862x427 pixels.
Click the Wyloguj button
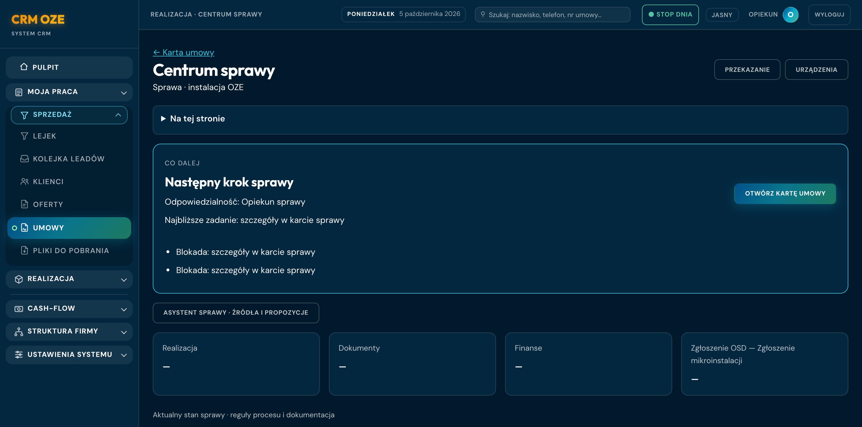tap(829, 14)
